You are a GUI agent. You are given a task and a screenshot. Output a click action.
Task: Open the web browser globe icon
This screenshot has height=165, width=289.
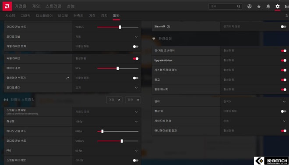click(x=250, y=7)
